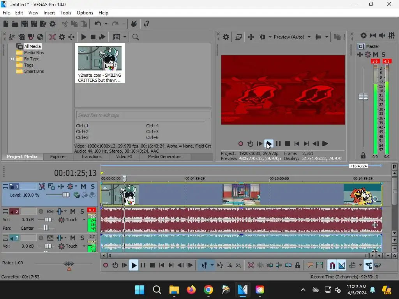Open the Tools menu

tap(65, 13)
